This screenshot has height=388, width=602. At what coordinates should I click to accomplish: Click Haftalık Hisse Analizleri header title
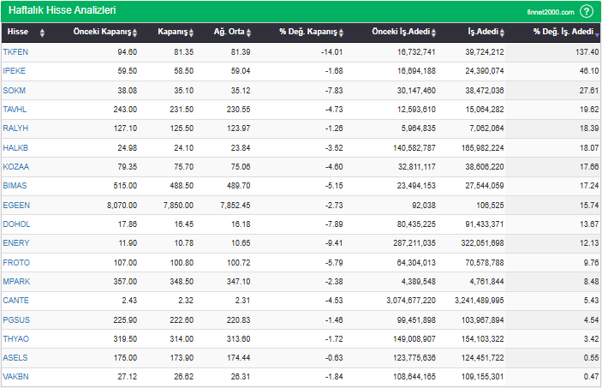62,11
